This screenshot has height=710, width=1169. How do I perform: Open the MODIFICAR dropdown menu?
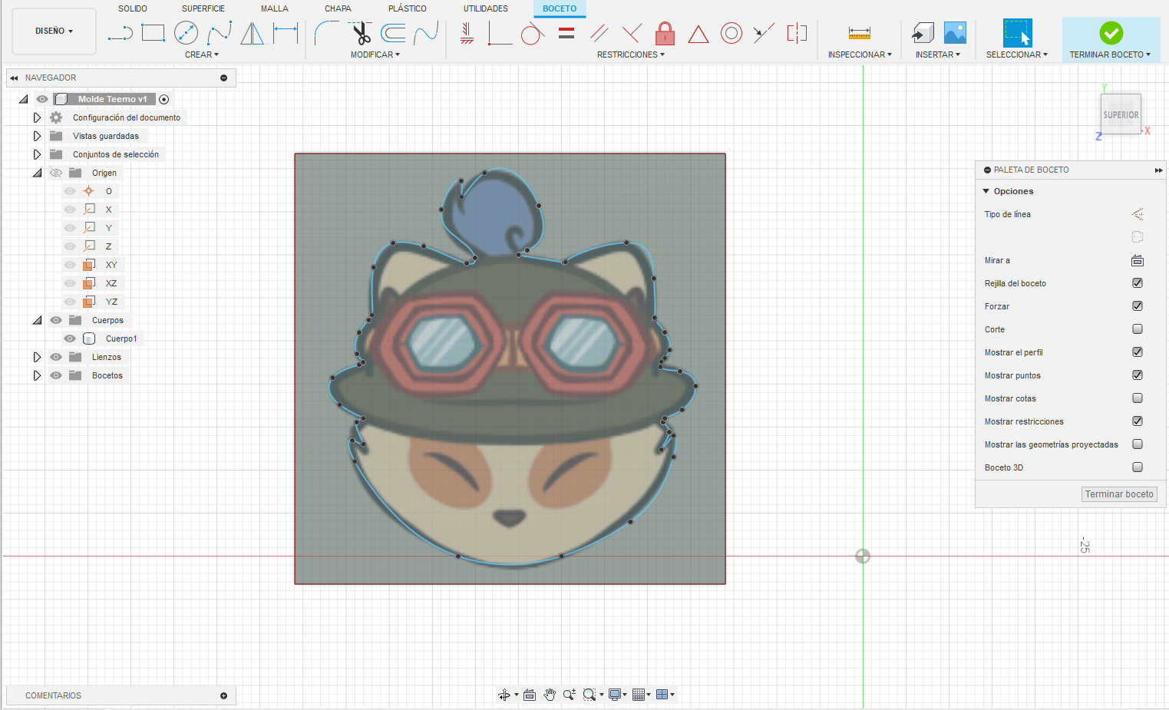tap(375, 54)
